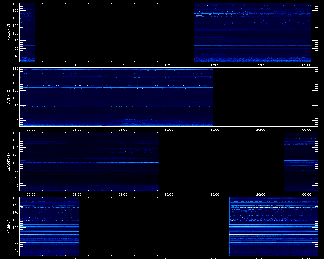Viewport: 324px width, 259px height.
Task: Click the 80 frequency label on Palehua axis
Action: 17,235
